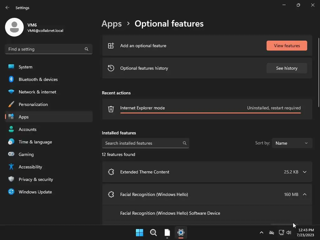Click the volume icon in system tray

point(289,232)
